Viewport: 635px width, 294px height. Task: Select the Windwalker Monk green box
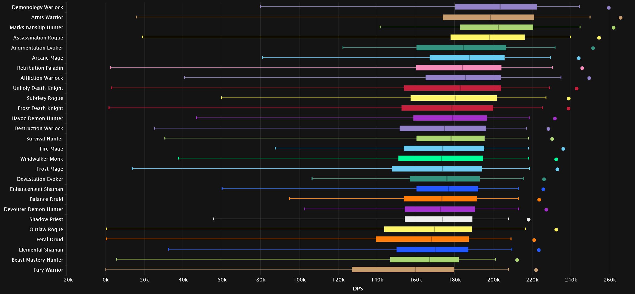[440, 158]
